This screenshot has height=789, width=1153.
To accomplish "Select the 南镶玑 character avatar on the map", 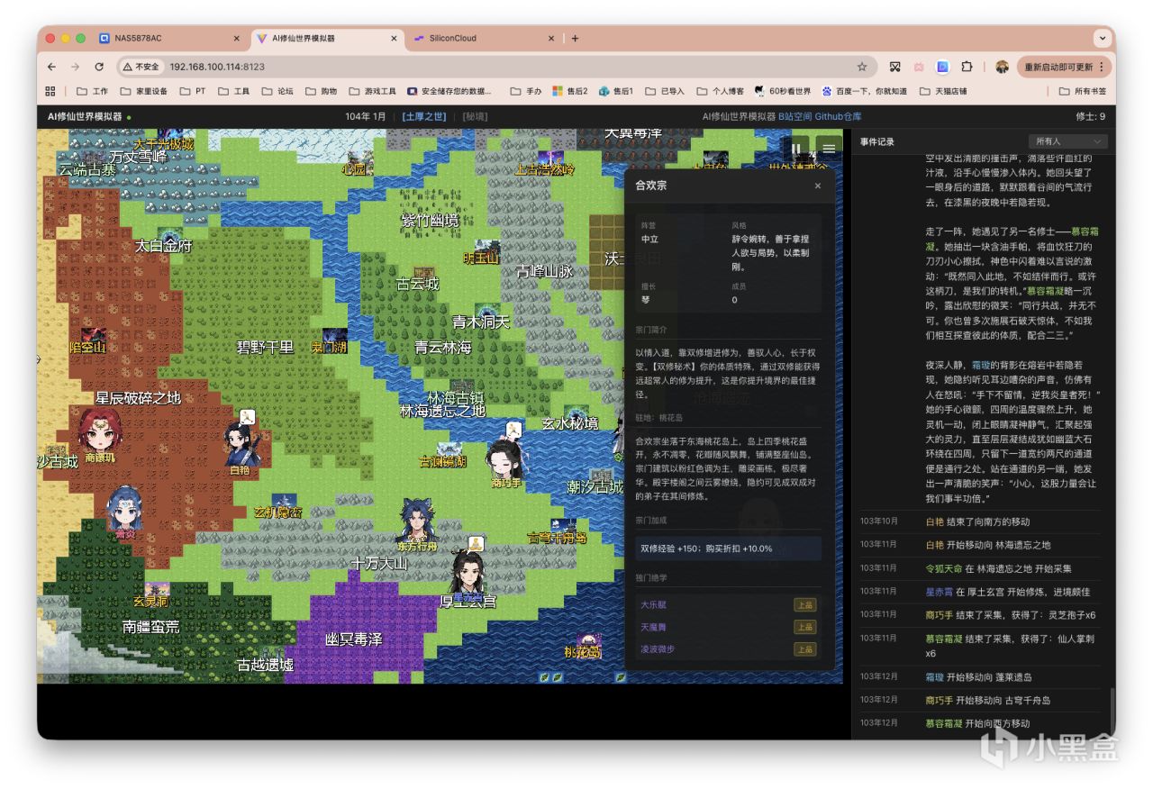I will [x=100, y=430].
